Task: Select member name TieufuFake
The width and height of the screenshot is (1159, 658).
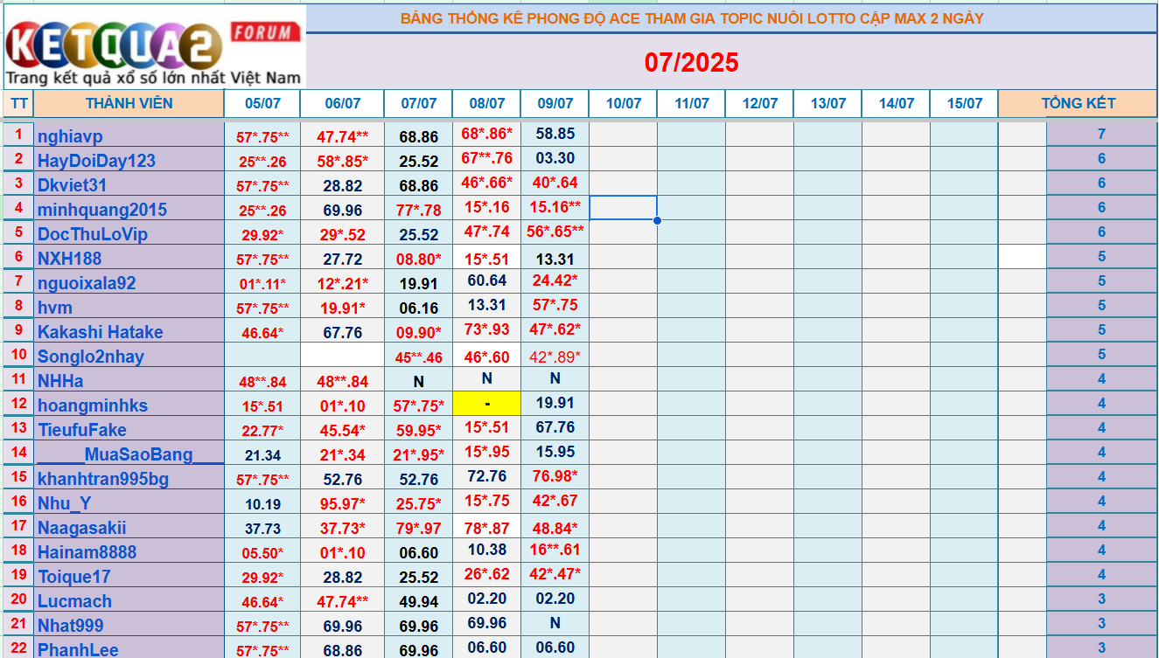Action: tap(82, 430)
